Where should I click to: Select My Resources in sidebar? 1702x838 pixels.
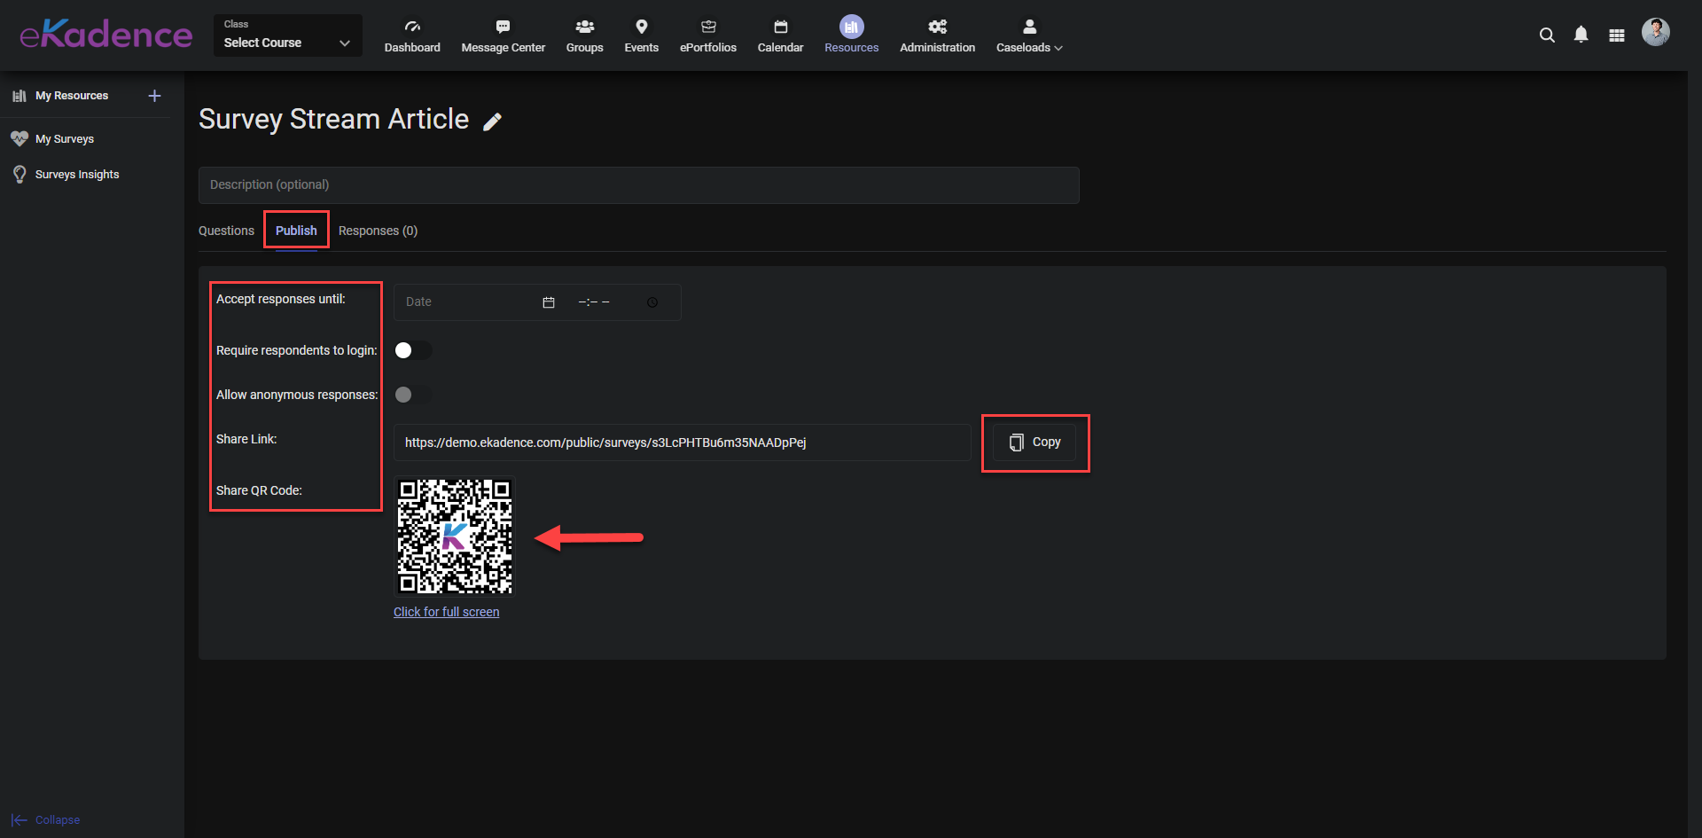[71, 96]
